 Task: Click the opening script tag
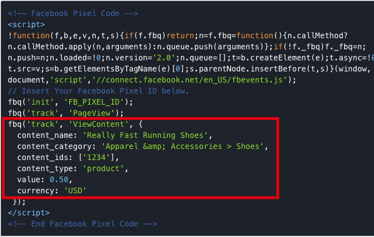coord(26,24)
